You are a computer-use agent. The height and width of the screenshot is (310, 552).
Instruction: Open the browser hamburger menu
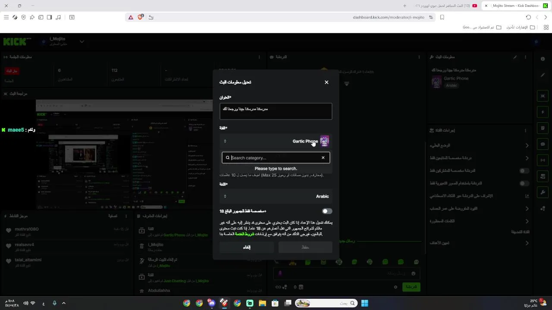[x=6, y=17]
